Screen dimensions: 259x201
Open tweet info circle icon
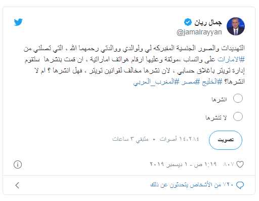click(x=18, y=165)
